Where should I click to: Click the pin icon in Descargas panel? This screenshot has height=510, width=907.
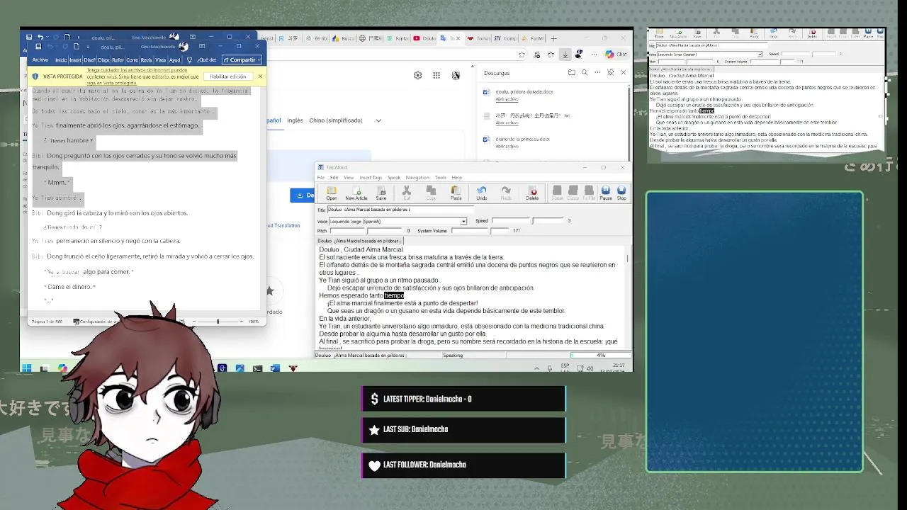tap(610, 72)
